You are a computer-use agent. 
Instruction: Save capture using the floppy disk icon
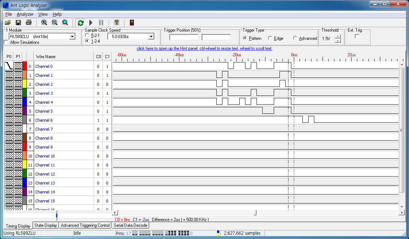(x=18, y=23)
